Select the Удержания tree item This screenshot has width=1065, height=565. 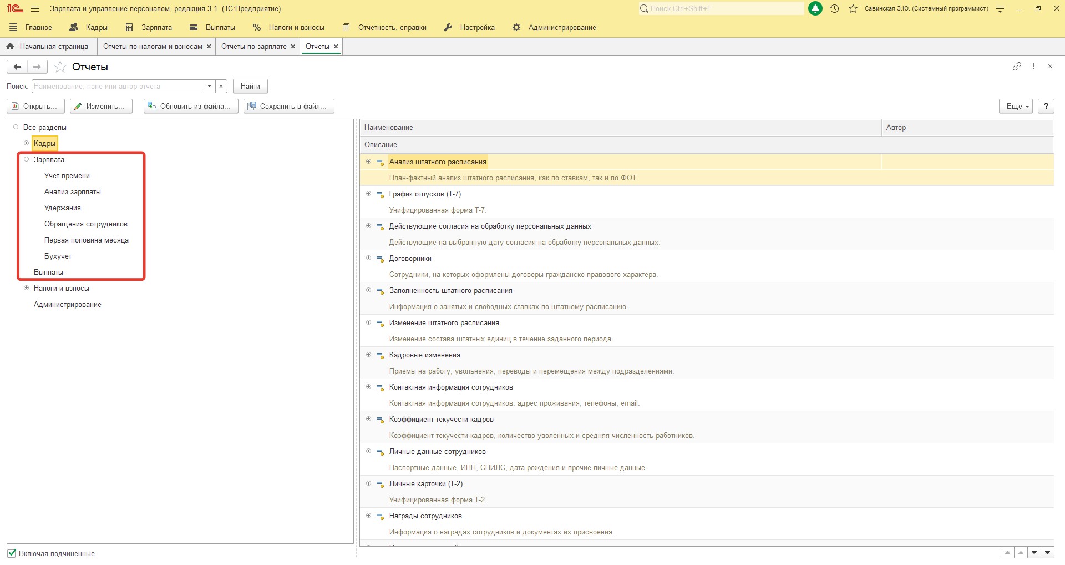click(63, 208)
